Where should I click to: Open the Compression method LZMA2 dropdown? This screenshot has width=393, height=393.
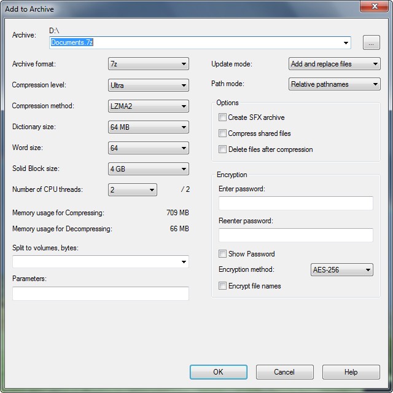[x=149, y=106]
